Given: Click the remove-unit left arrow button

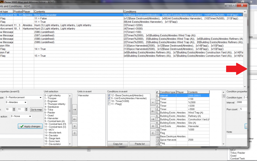Looking at the screenshot, I should tap(75, 119).
